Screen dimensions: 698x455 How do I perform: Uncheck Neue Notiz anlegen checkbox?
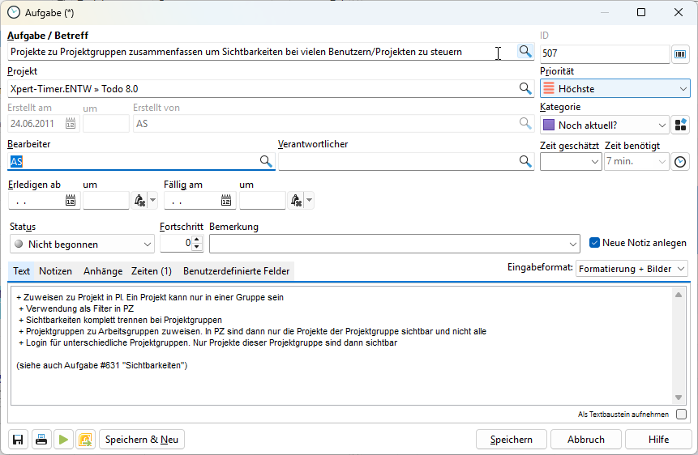click(x=594, y=243)
